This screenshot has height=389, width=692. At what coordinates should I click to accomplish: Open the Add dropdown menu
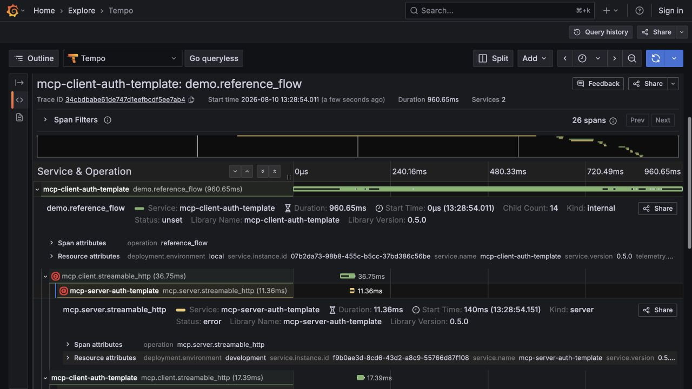click(534, 58)
